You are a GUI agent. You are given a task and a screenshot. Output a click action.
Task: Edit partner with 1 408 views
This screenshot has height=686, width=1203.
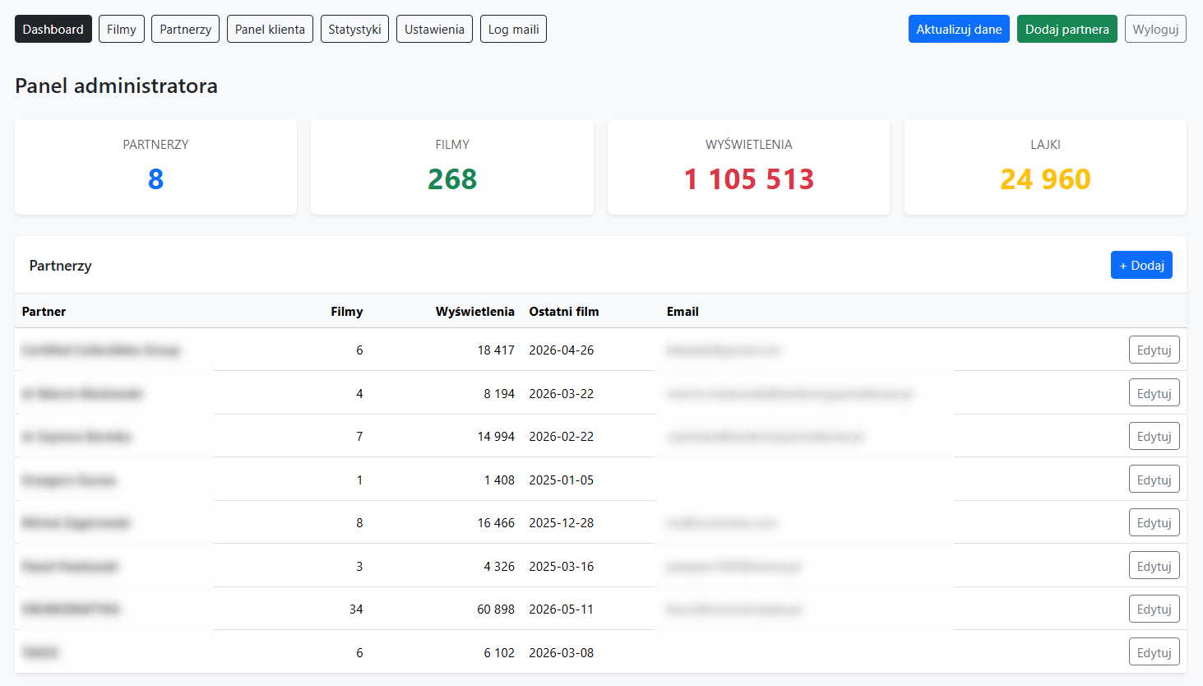click(x=1154, y=480)
